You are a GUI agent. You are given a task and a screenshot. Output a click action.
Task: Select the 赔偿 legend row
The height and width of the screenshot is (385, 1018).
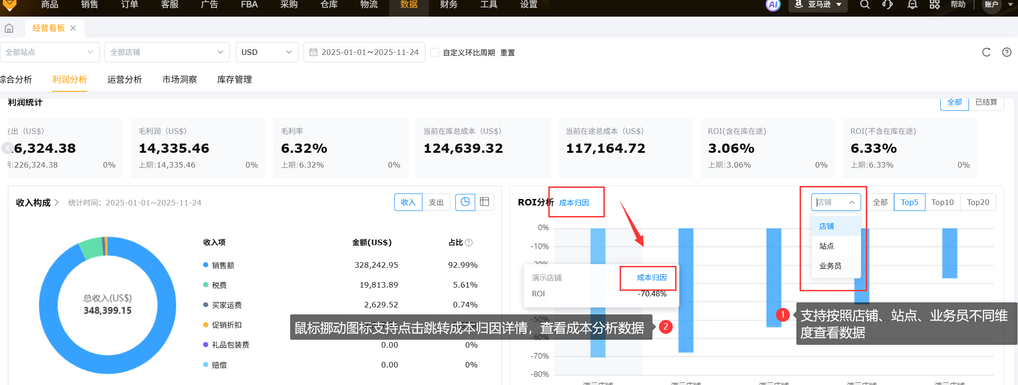[x=341, y=365]
